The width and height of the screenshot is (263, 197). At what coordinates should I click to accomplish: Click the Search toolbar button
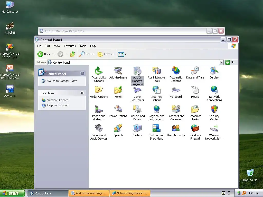pos(87,54)
